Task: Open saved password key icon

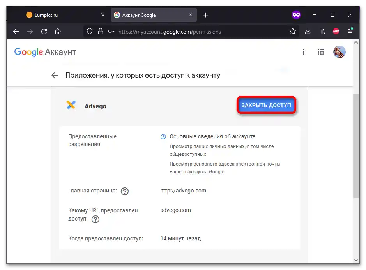Action: [111, 31]
